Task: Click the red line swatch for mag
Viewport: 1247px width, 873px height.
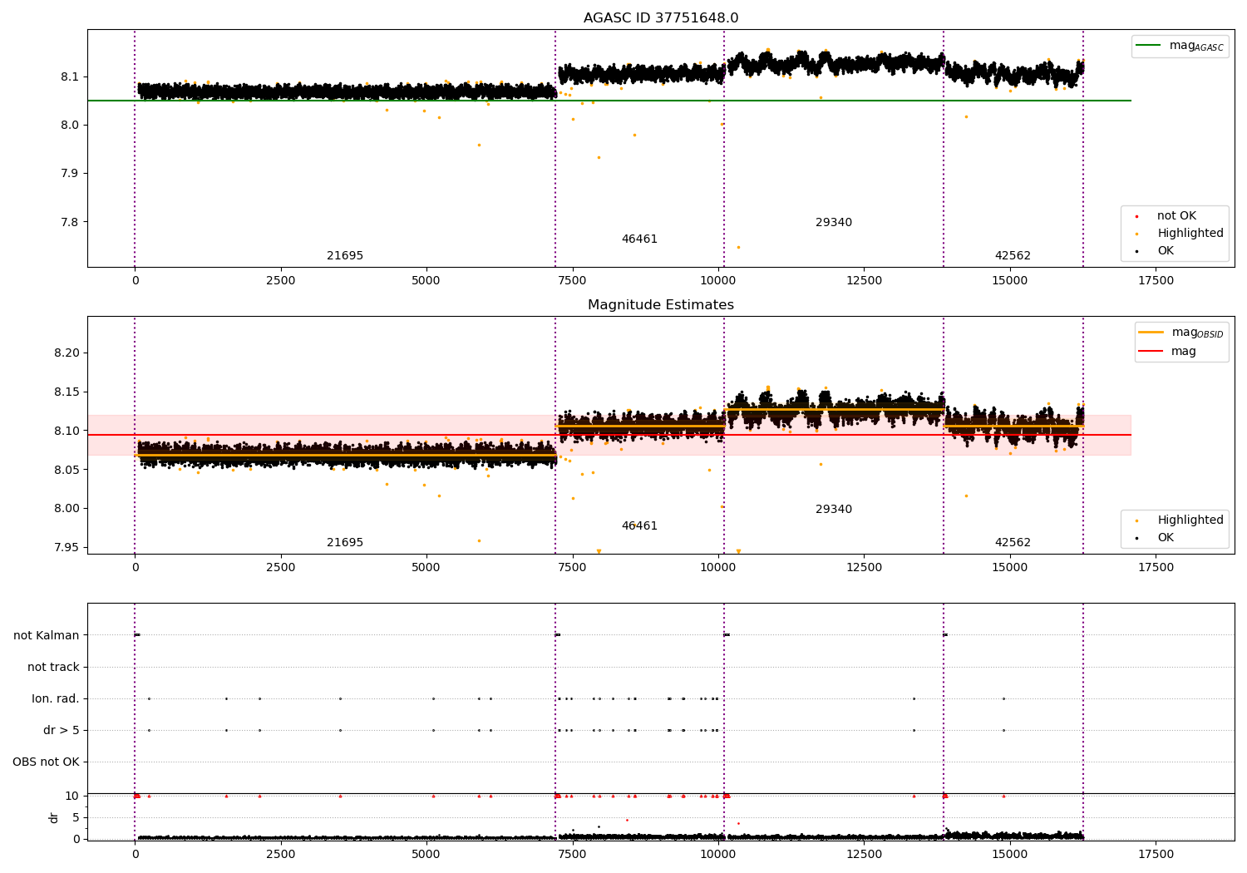Action: click(x=1151, y=351)
